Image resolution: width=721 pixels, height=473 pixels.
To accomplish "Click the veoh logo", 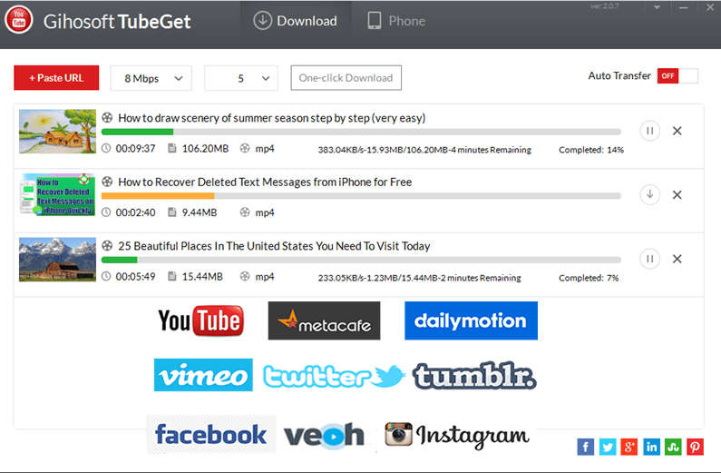I will pyautogui.click(x=324, y=435).
